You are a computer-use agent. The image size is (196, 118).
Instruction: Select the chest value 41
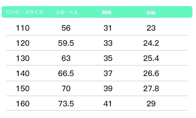click(x=108, y=104)
